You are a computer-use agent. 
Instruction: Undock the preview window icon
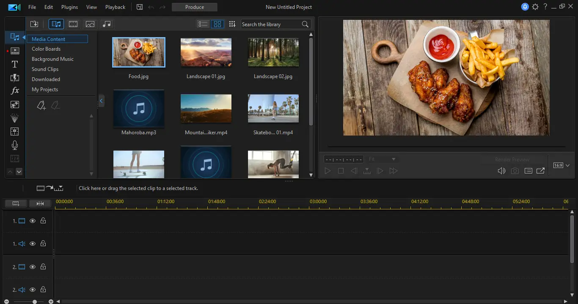540,171
